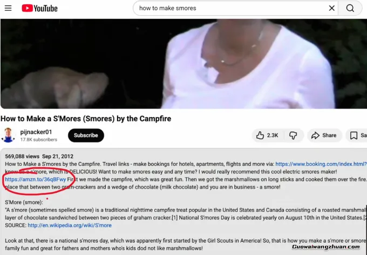
Task: Open pijnacker01 channel avatar
Action: click(x=8, y=135)
